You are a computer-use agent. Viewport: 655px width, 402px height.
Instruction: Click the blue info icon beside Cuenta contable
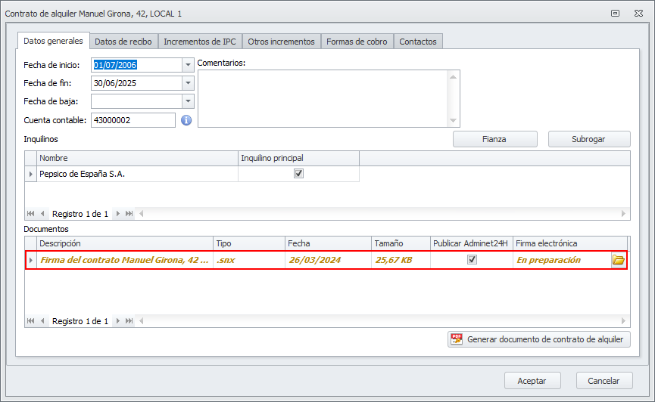pos(186,120)
